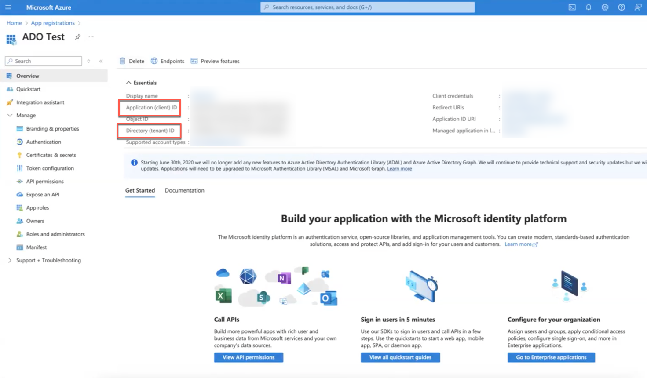
Task: Open portal settings gear
Action: 605,7
